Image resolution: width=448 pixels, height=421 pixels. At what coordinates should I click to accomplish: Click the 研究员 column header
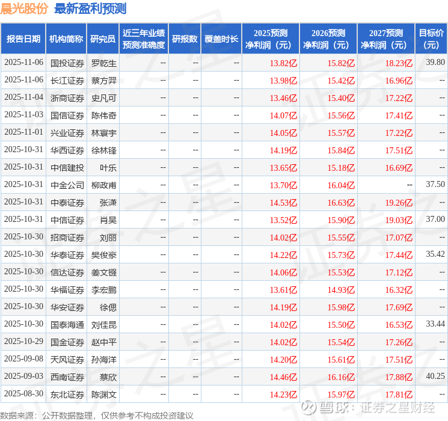(103, 38)
